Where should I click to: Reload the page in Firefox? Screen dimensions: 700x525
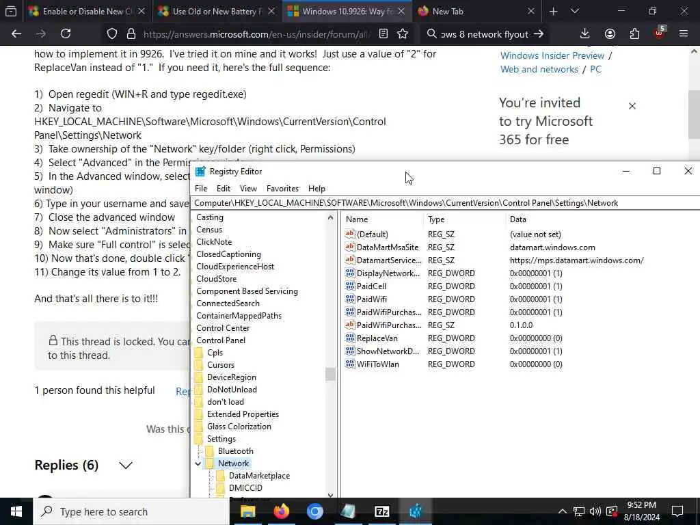pos(66,34)
